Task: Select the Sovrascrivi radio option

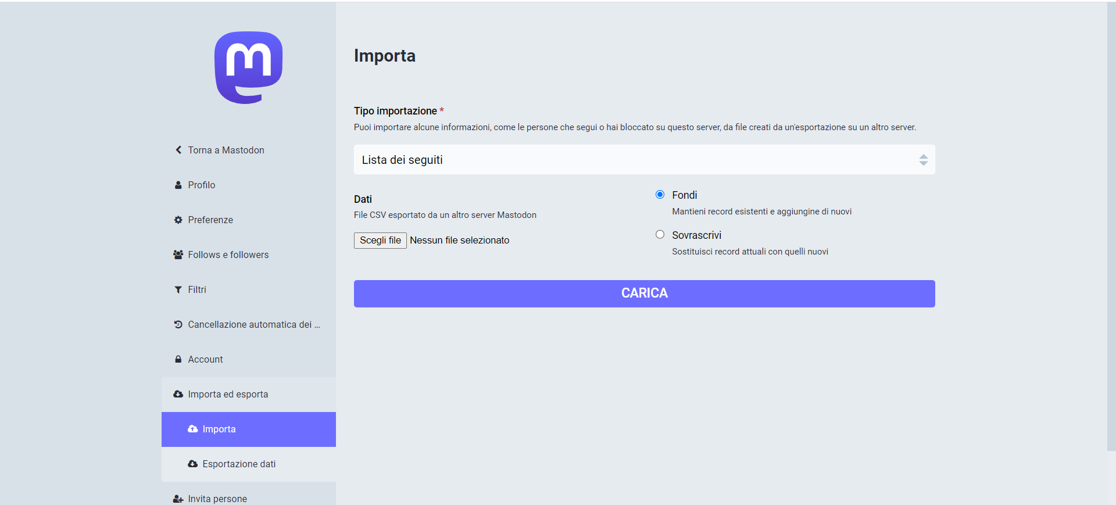Action: coord(660,235)
